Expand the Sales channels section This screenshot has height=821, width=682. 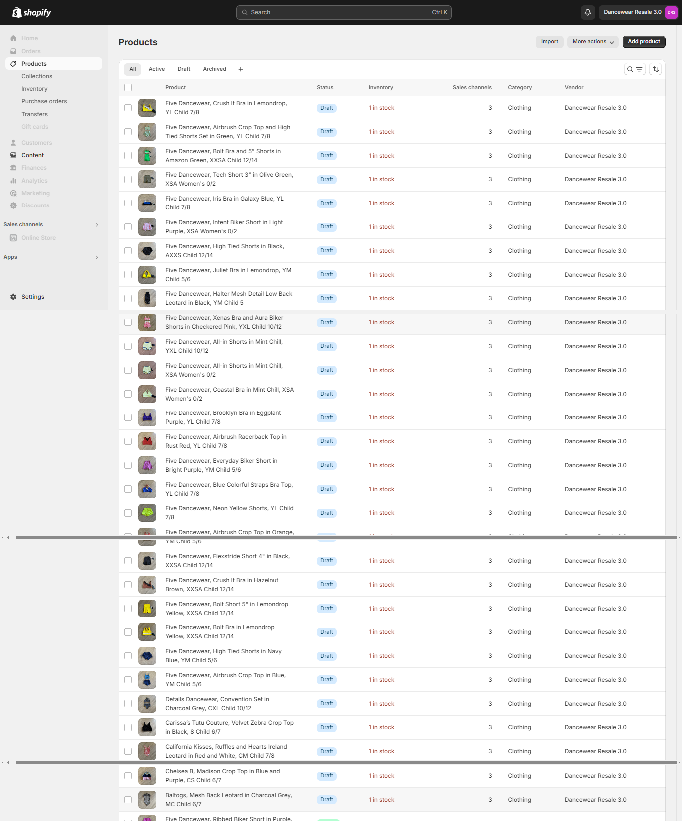tap(97, 225)
